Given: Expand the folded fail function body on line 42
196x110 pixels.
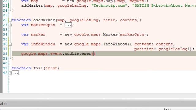Looking at the screenshot, I should point(10,73).
